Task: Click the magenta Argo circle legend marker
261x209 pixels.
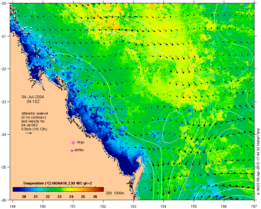Action: [x=73, y=143]
